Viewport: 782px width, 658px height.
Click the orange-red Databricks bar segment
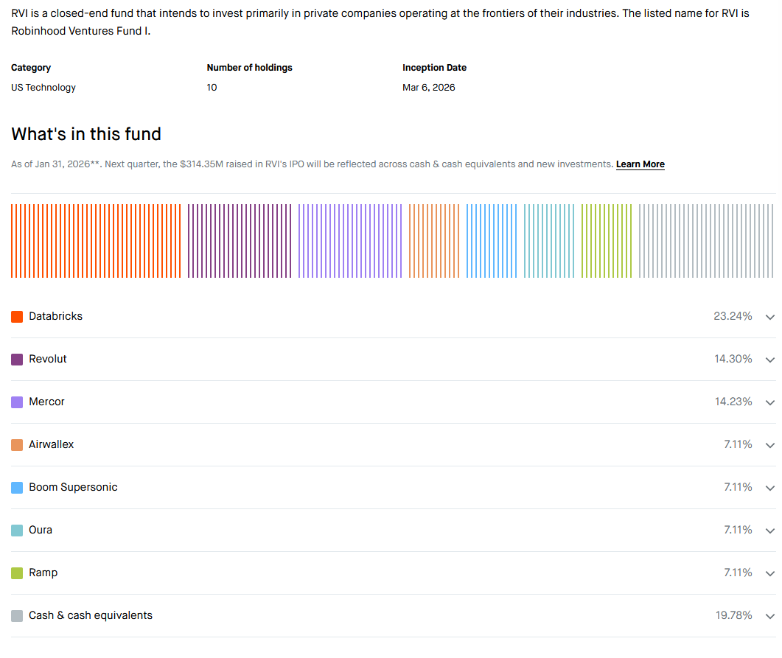click(96, 241)
